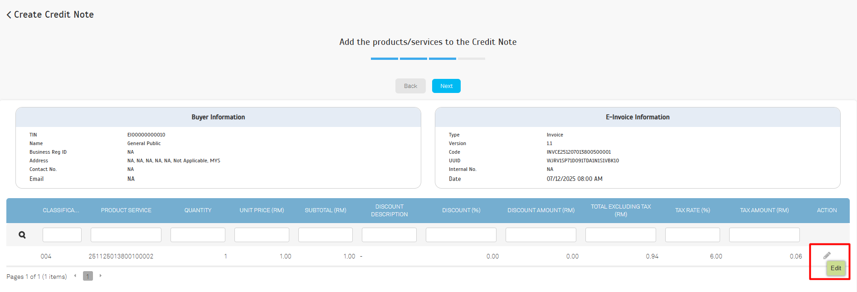Click the Tax Amount (RM) column header
Viewport: 857px width, 292px height.
764,210
